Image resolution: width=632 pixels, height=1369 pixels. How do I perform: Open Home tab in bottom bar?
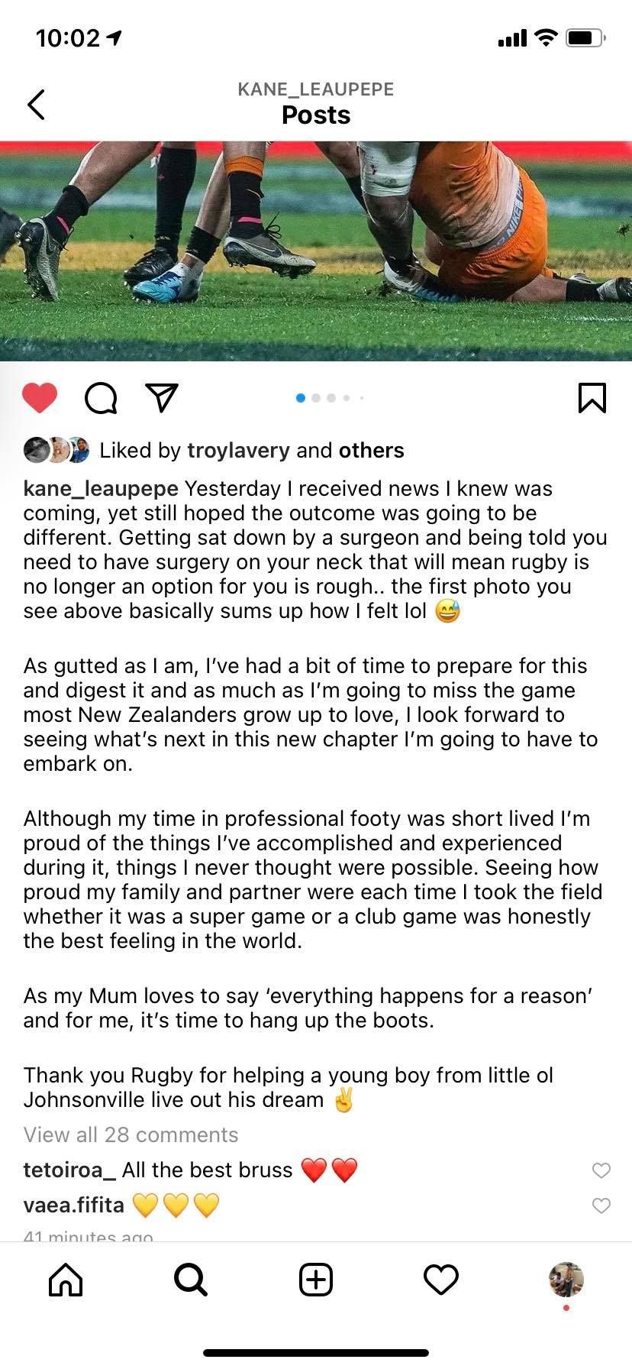tap(66, 1280)
